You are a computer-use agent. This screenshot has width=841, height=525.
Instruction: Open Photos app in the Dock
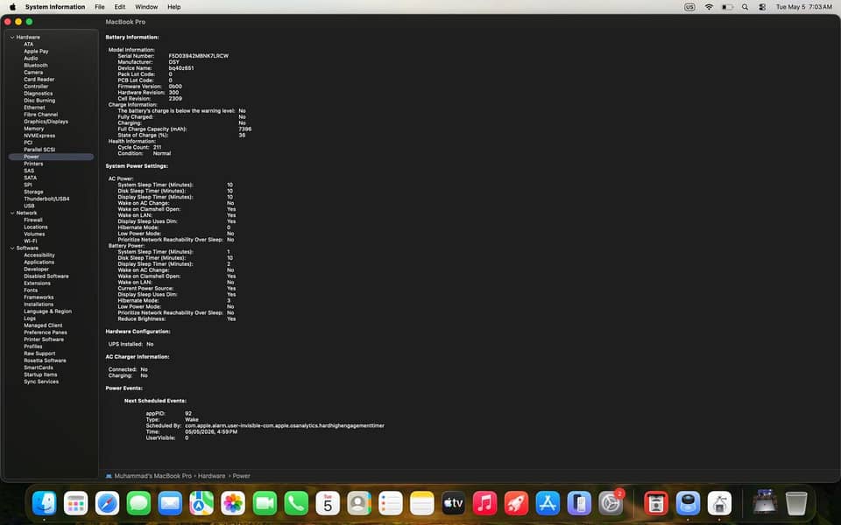233,504
